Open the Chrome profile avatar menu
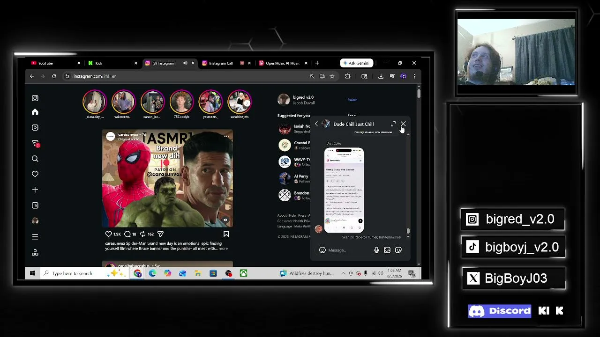 pyautogui.click(x=403, y=76)
